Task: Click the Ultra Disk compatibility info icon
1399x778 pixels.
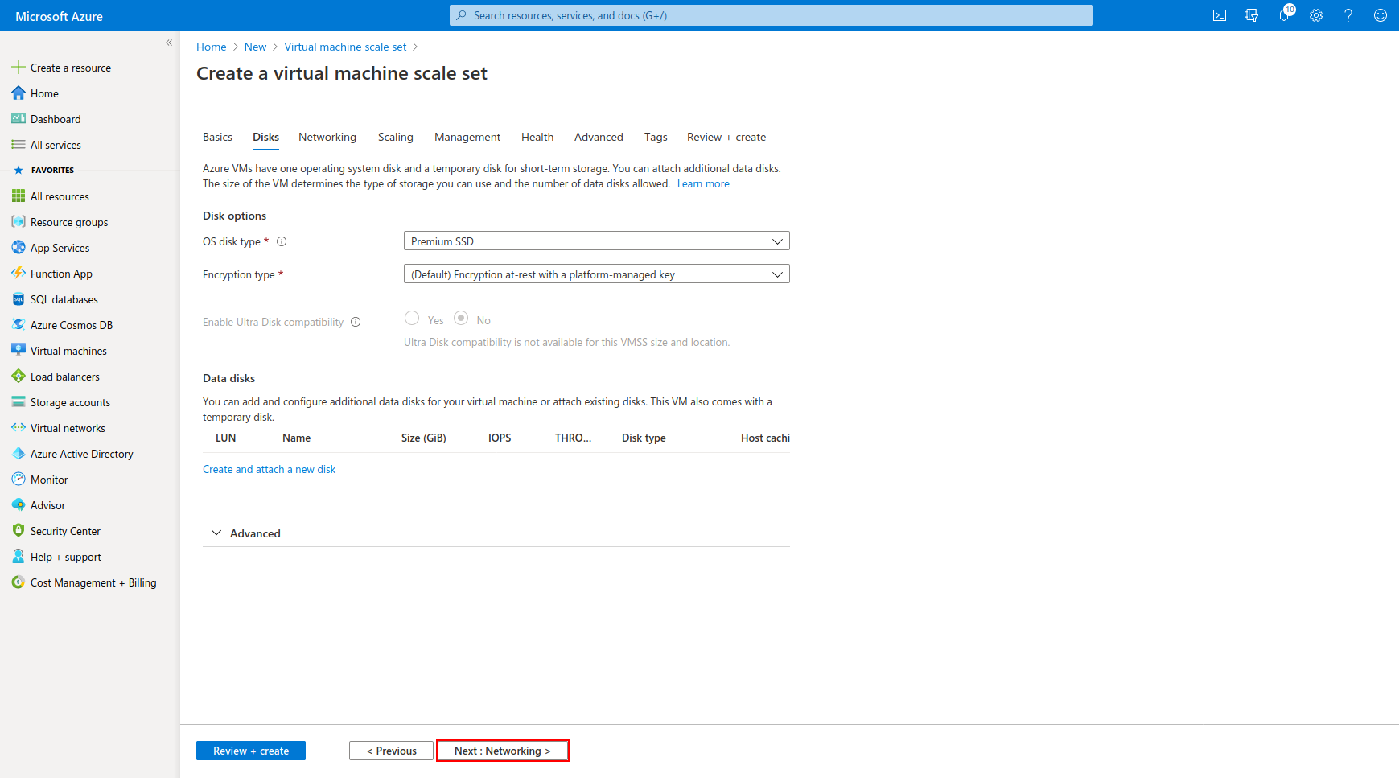Action: 356,322
